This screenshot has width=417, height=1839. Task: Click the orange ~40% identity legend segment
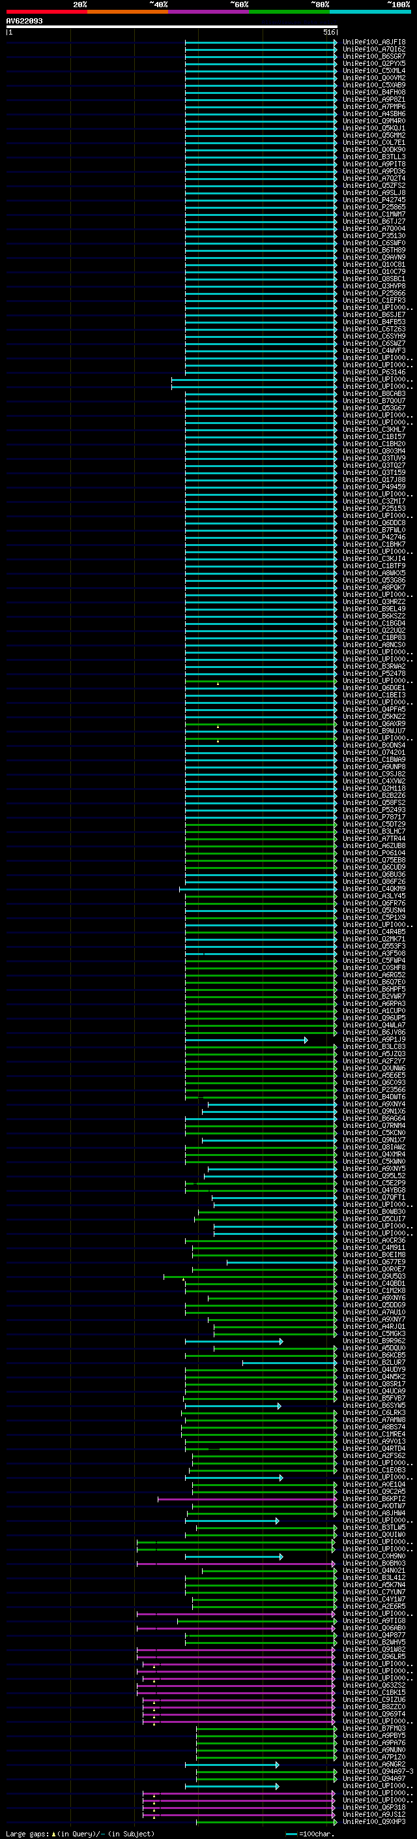[x=128, y=12]
